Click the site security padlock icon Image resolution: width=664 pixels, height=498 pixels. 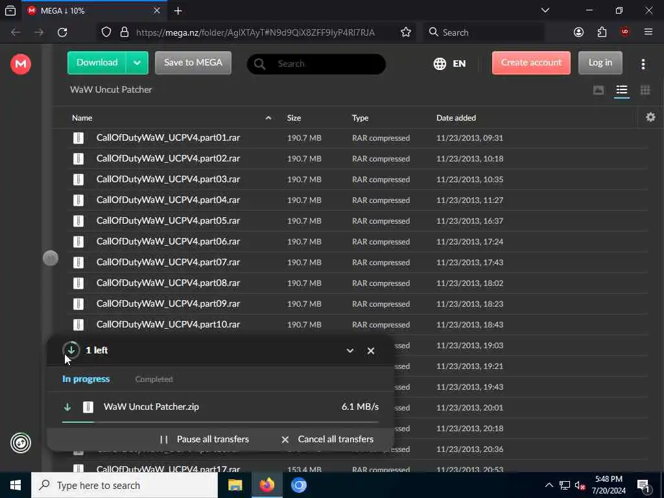124,32
